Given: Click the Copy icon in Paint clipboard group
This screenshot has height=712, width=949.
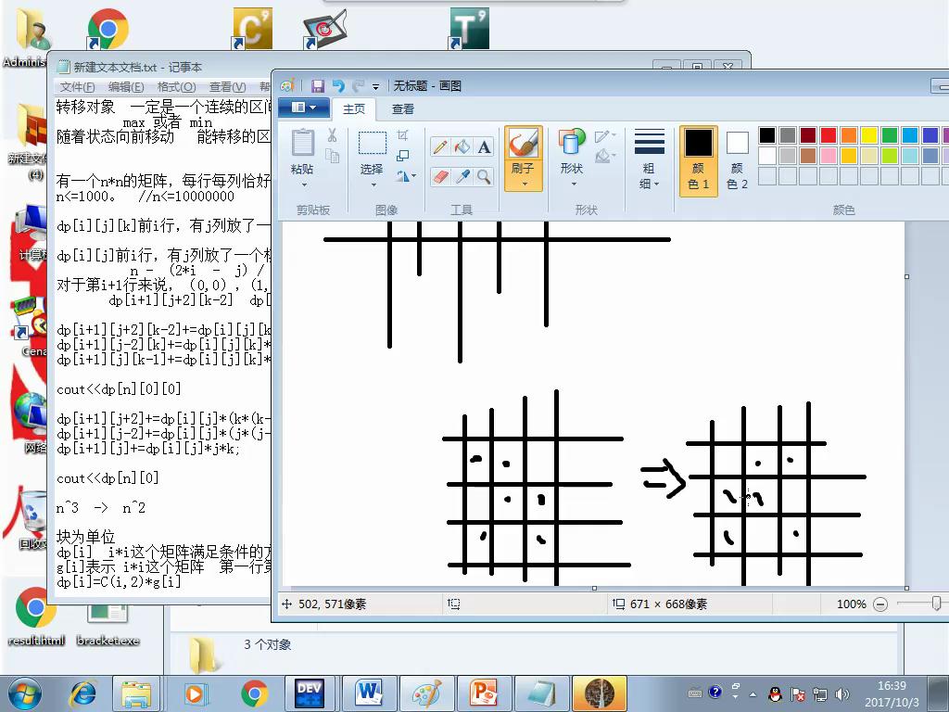Looking at the screenshot, I should click(x=332, y=156).
